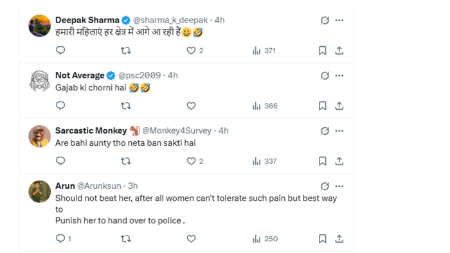Like Arun's tweet about police
The height and width of the screenshot is (253, 450).
191,239
